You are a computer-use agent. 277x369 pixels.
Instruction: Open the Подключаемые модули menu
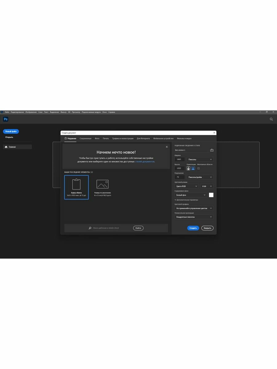pos(91,112)
